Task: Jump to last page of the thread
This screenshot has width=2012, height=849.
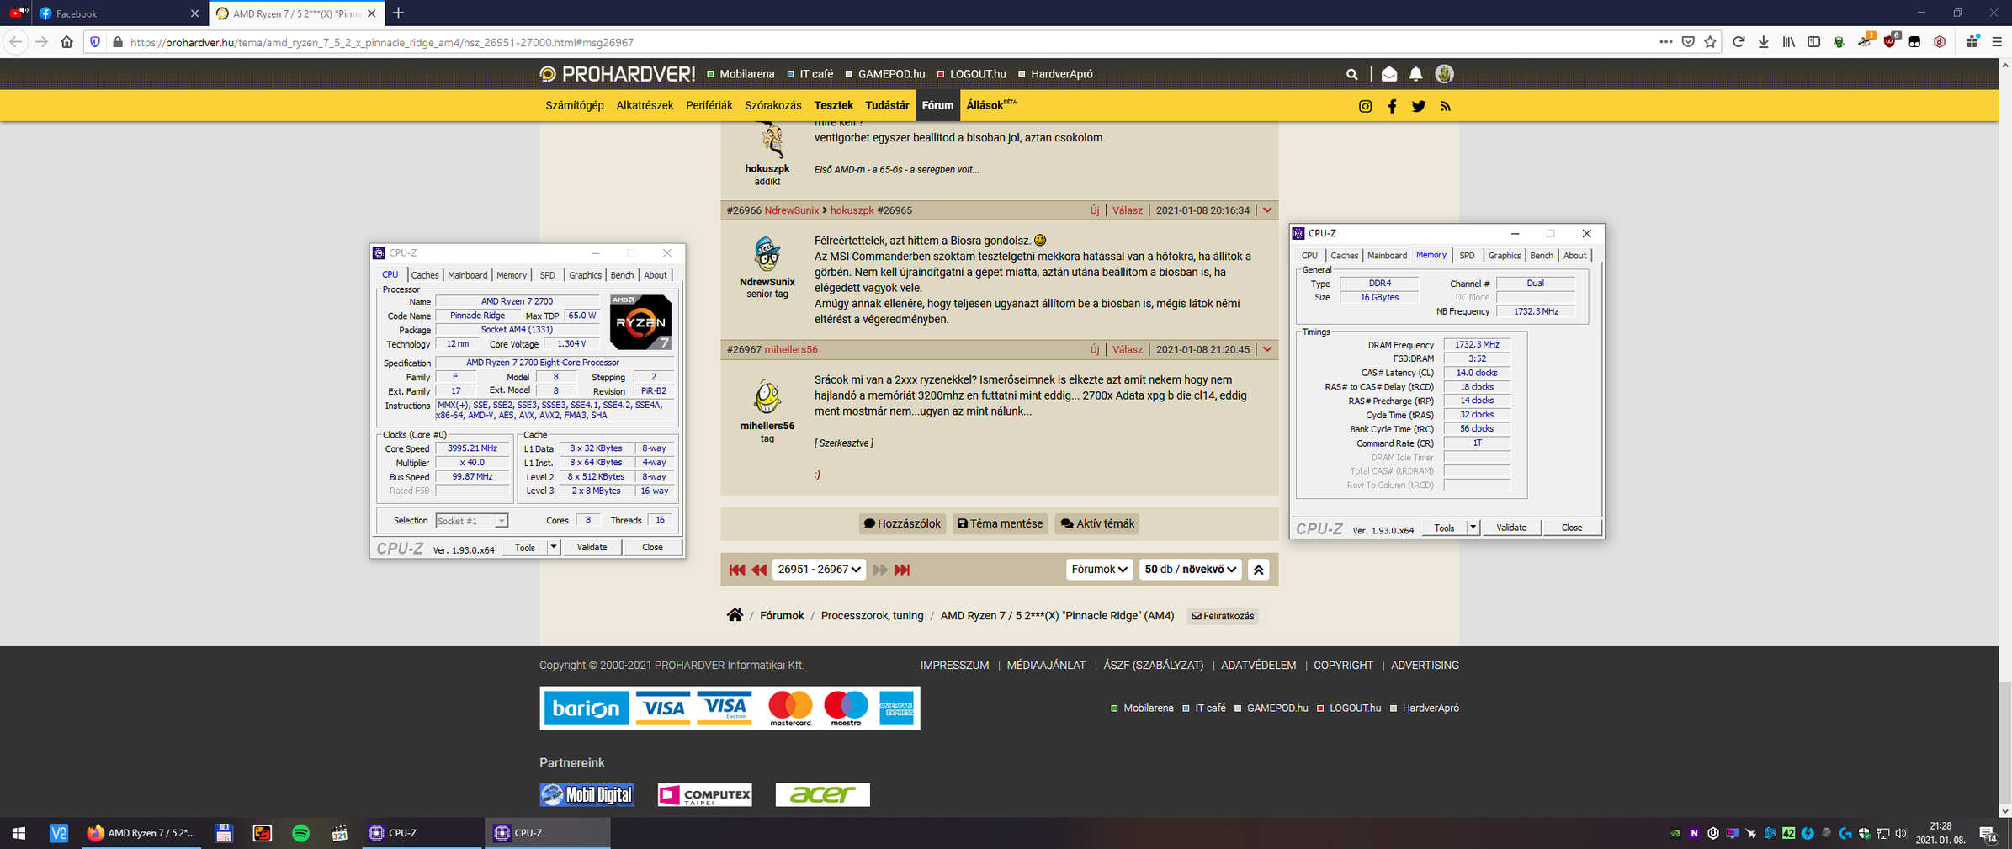Action: (x=902, y=570)
